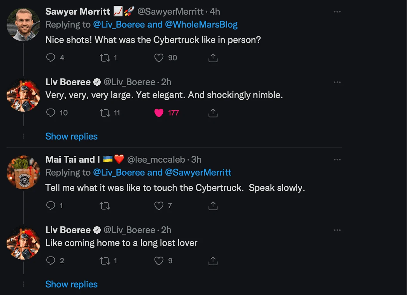Open Mai Tai and I's cocktail avatar
Image resolution: width=407 pixels, height=295 pixels.
tap(23, 173)
